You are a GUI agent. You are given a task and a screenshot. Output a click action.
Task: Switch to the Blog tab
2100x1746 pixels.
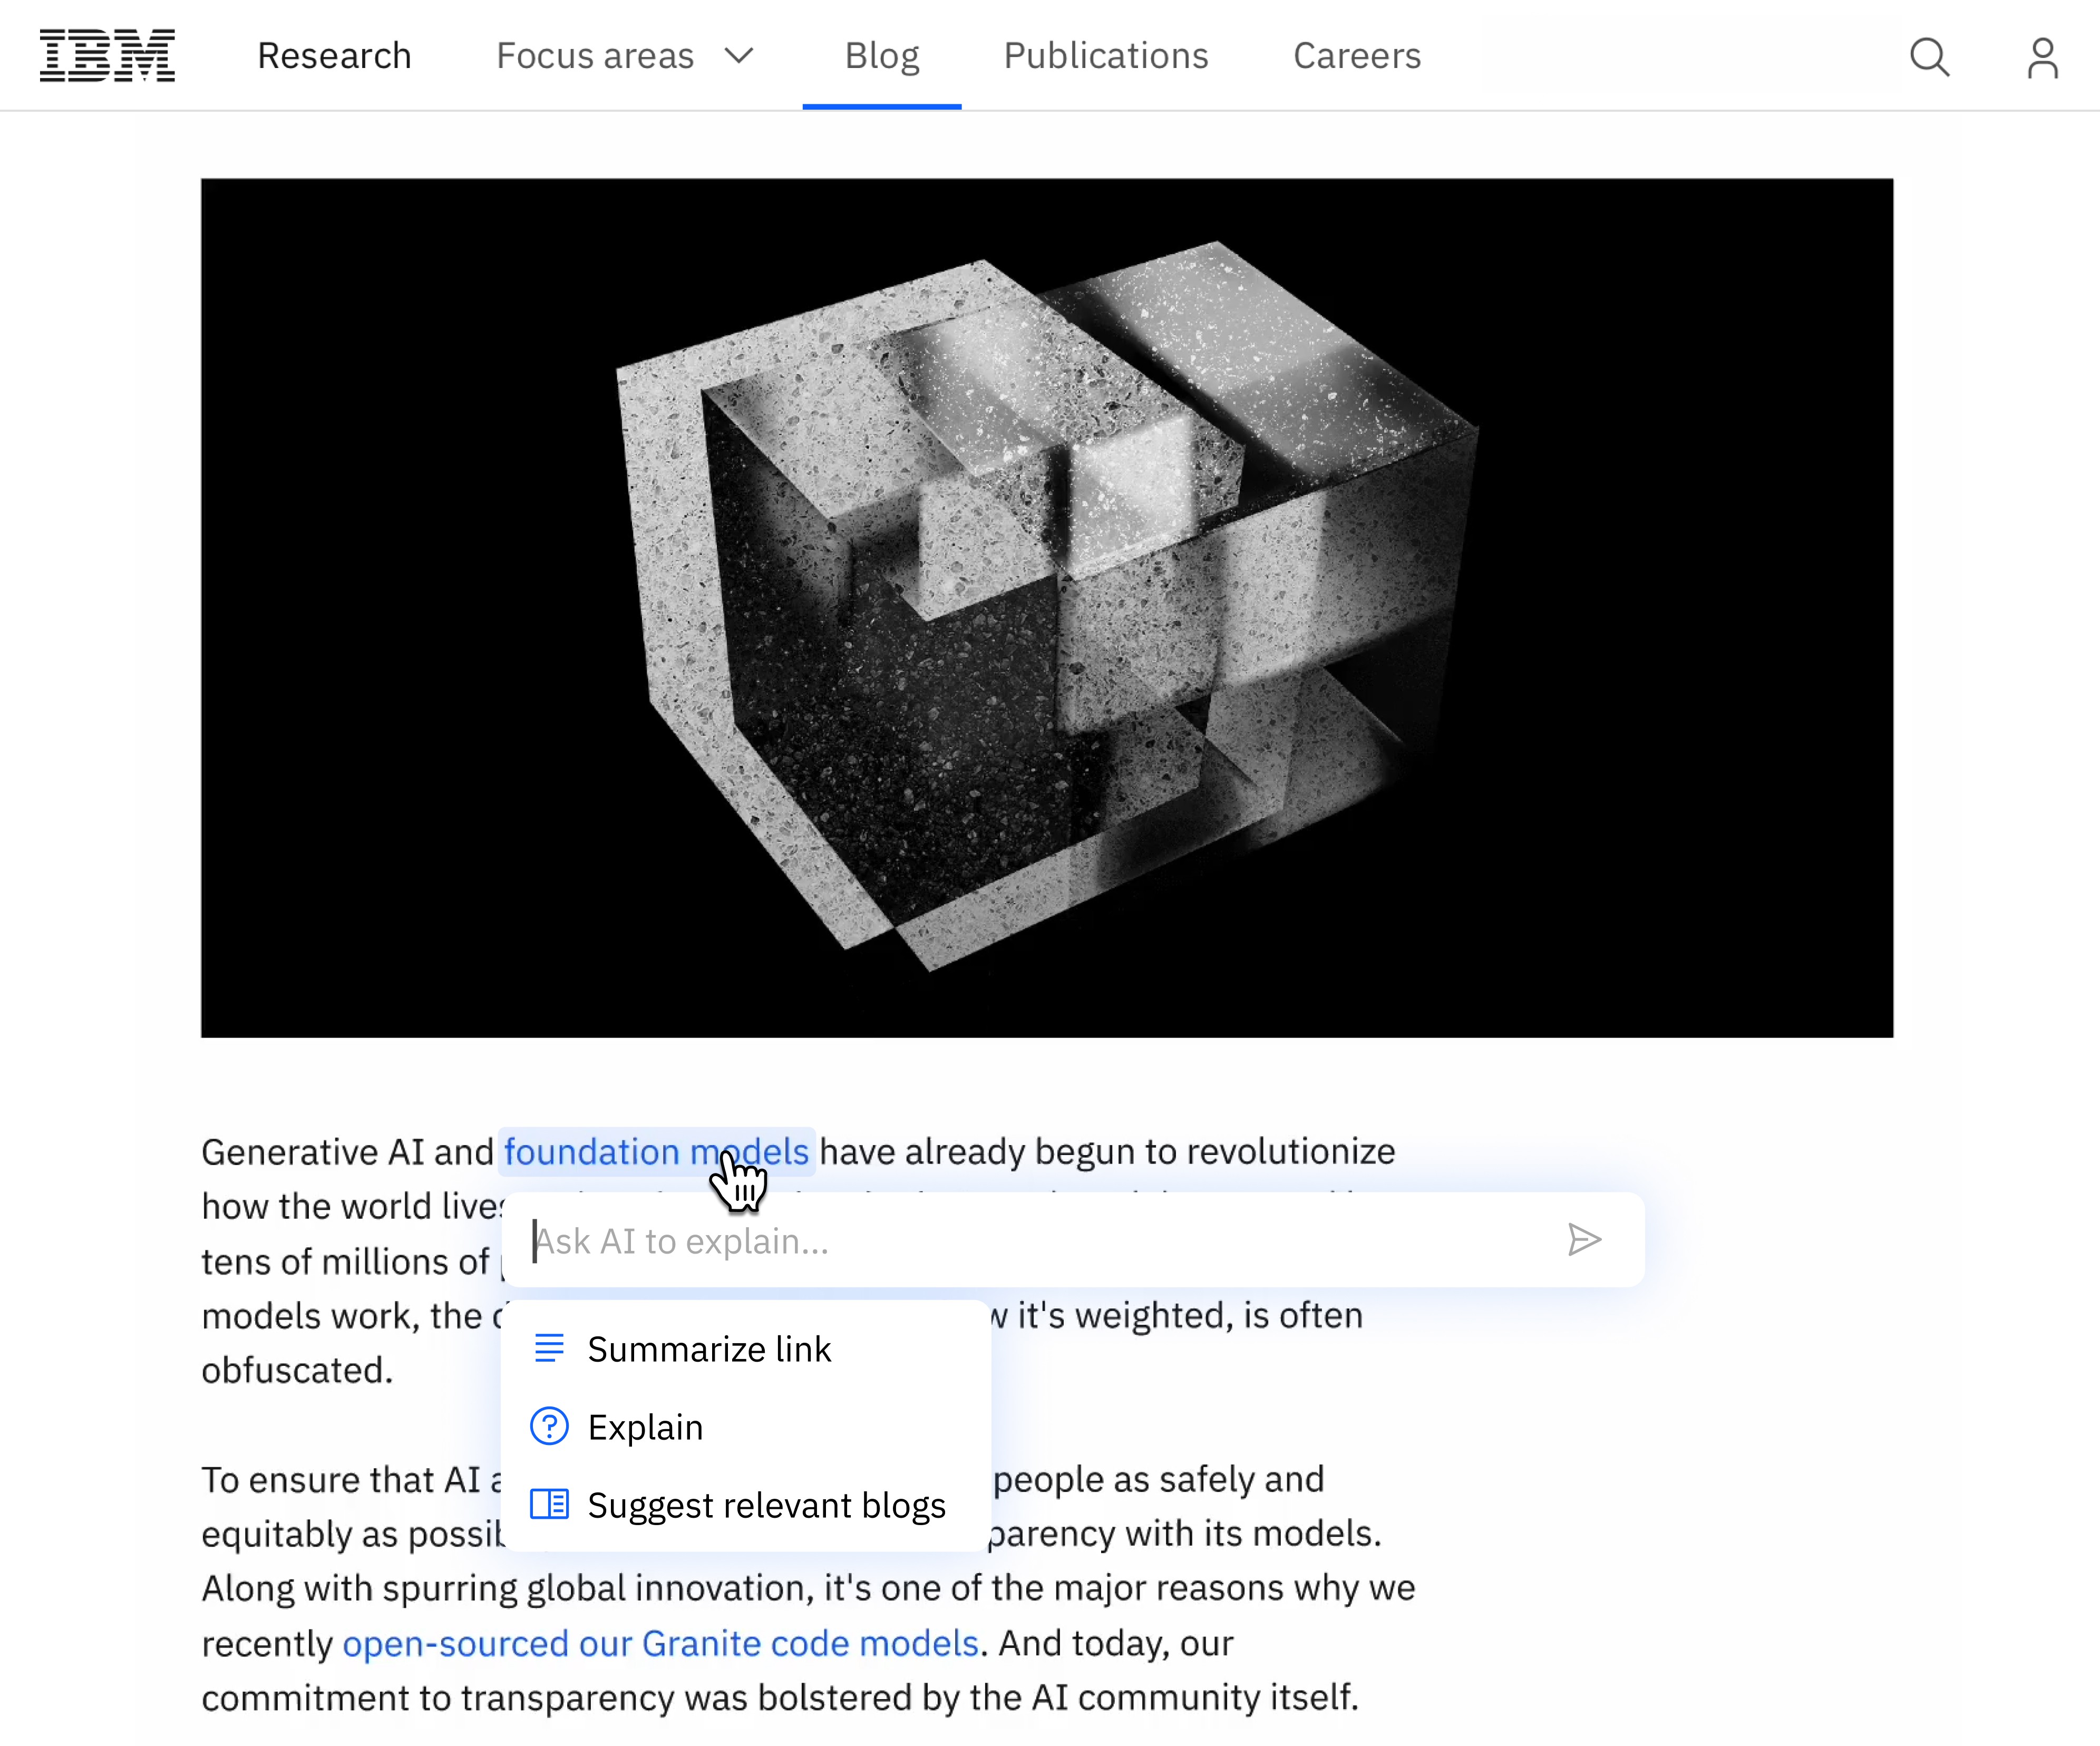(x=881, y=56)
